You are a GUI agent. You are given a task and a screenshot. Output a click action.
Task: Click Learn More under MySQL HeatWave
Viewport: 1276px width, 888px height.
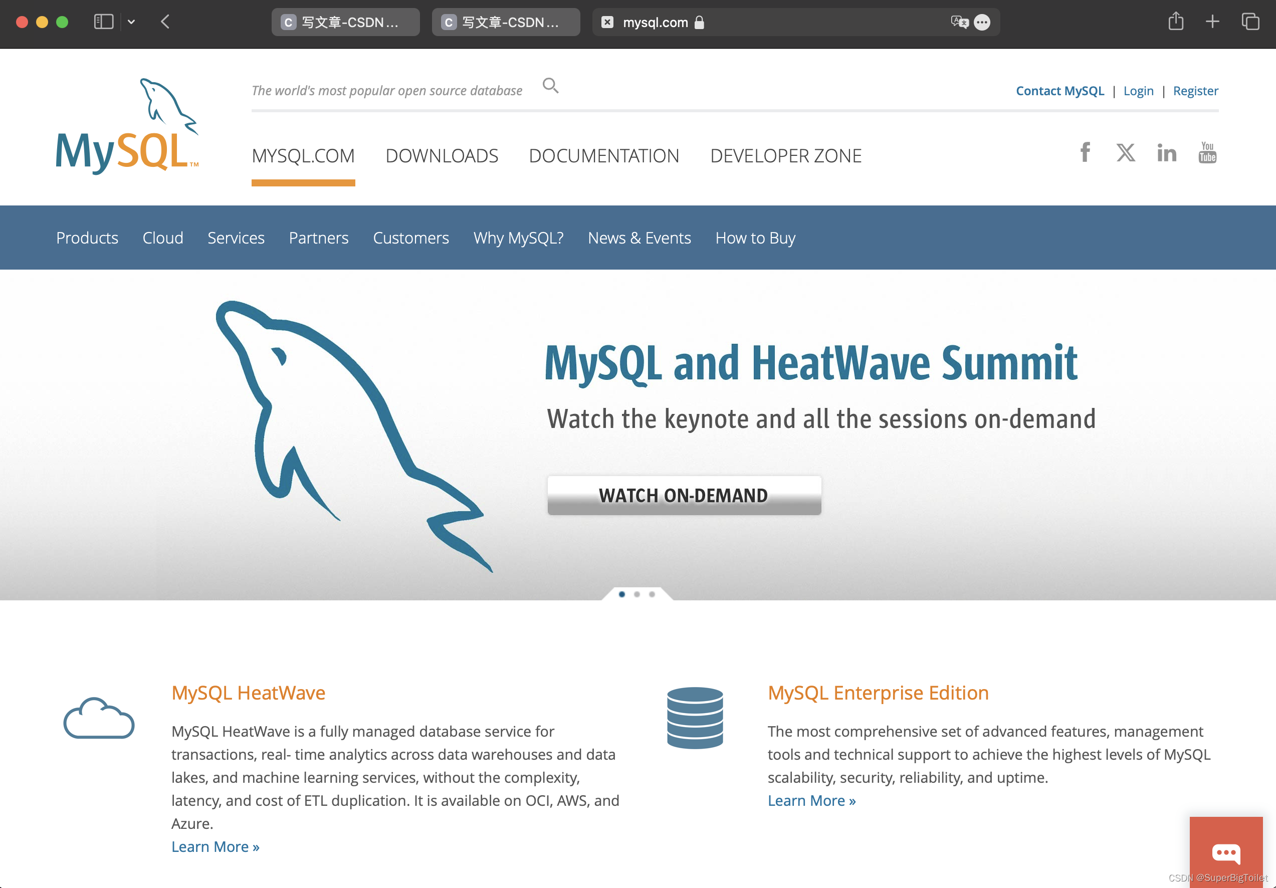[x=215, y=846]
